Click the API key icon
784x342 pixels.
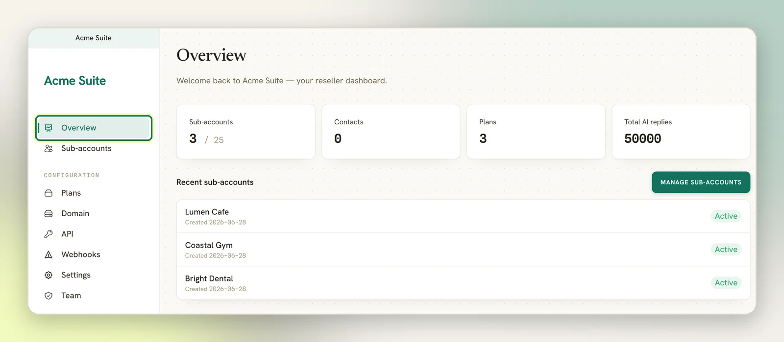click(x=49, y=234)
